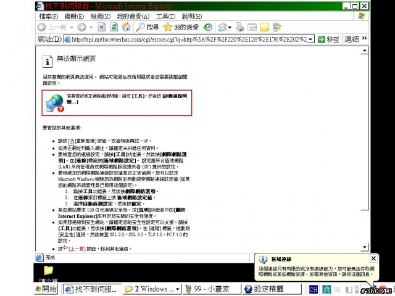
Task: Click the page scrollbar up arrow
Action: (365, 51)
